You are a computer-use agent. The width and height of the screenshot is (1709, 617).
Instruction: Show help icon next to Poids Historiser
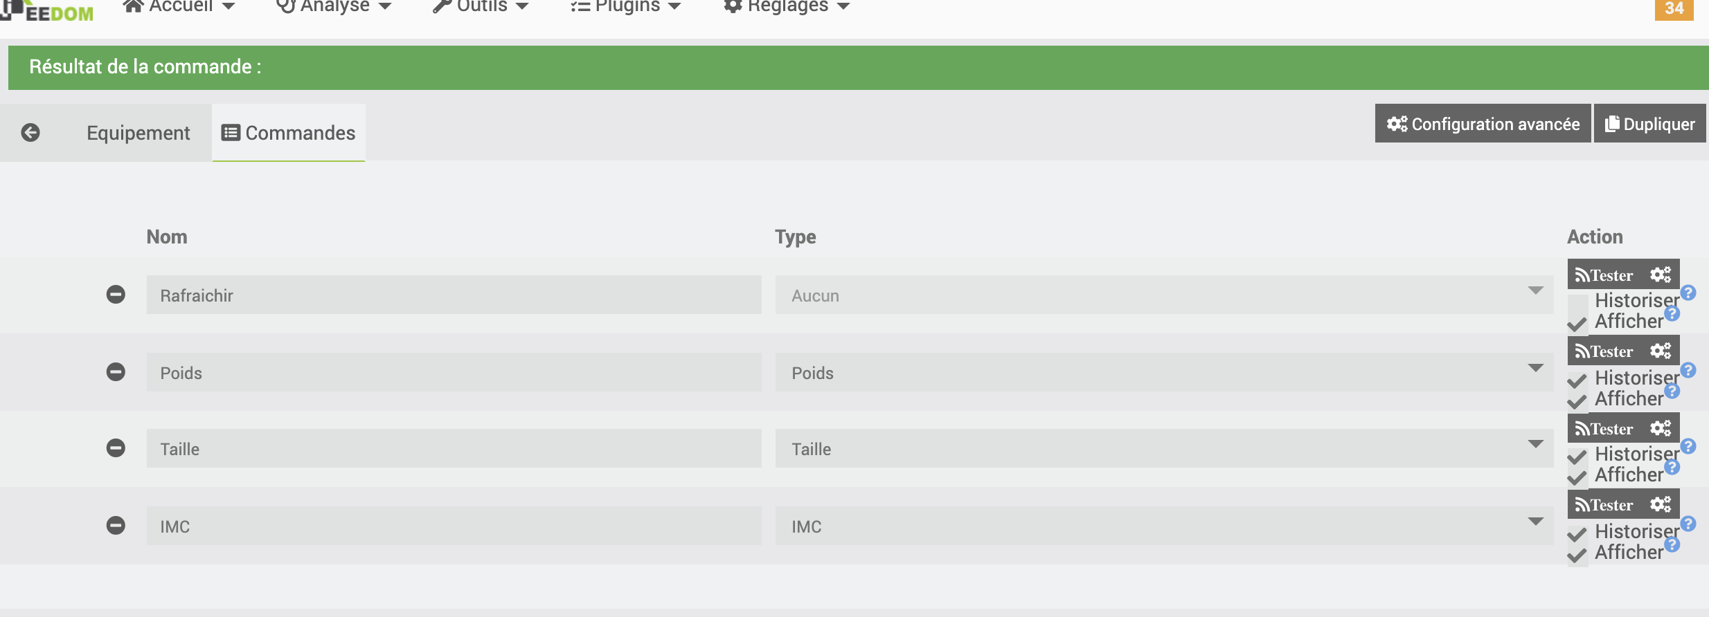click(1688, 370)
